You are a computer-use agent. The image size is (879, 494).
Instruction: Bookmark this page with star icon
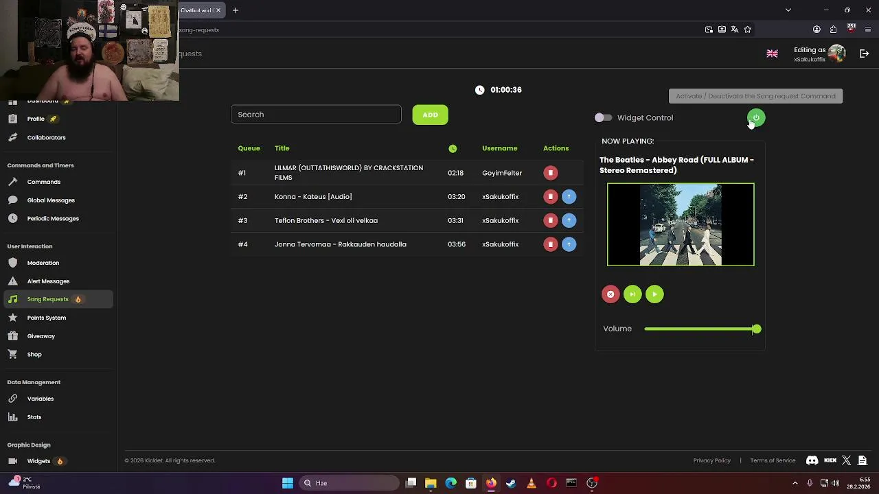pyautogui.click(x=748, y=30)
